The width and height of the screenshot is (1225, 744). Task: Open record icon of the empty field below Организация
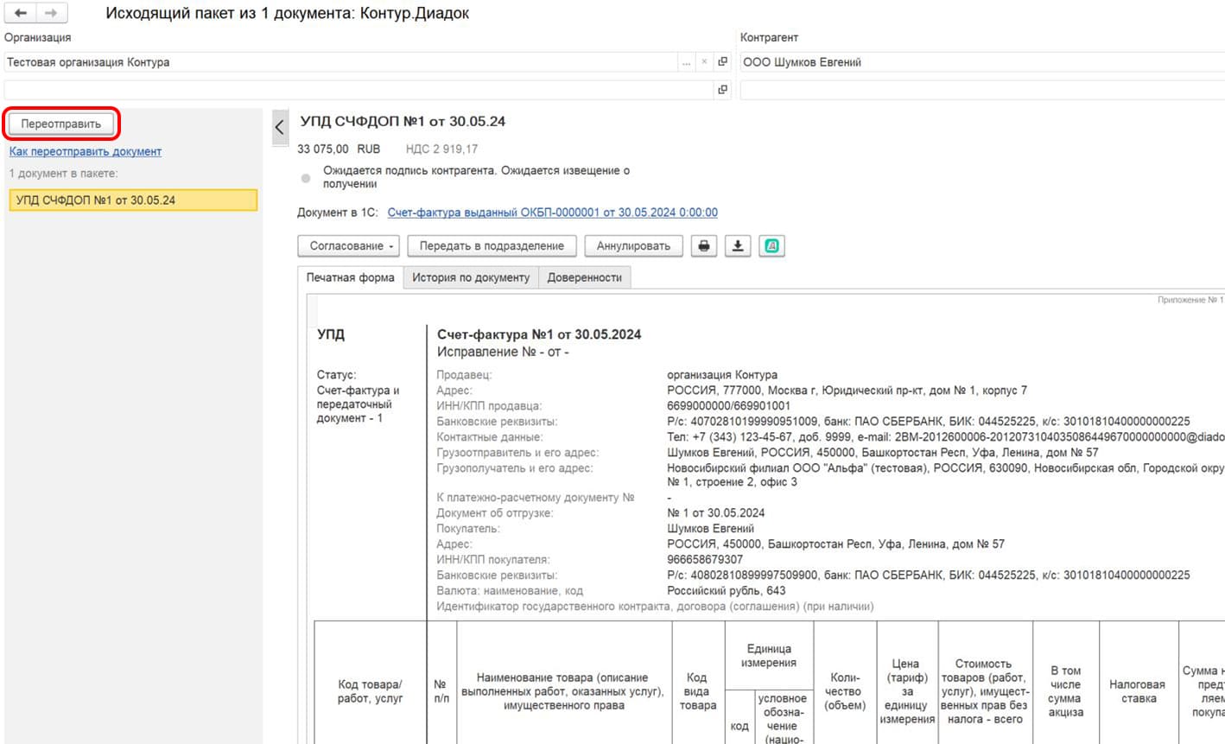pos(722,89)
